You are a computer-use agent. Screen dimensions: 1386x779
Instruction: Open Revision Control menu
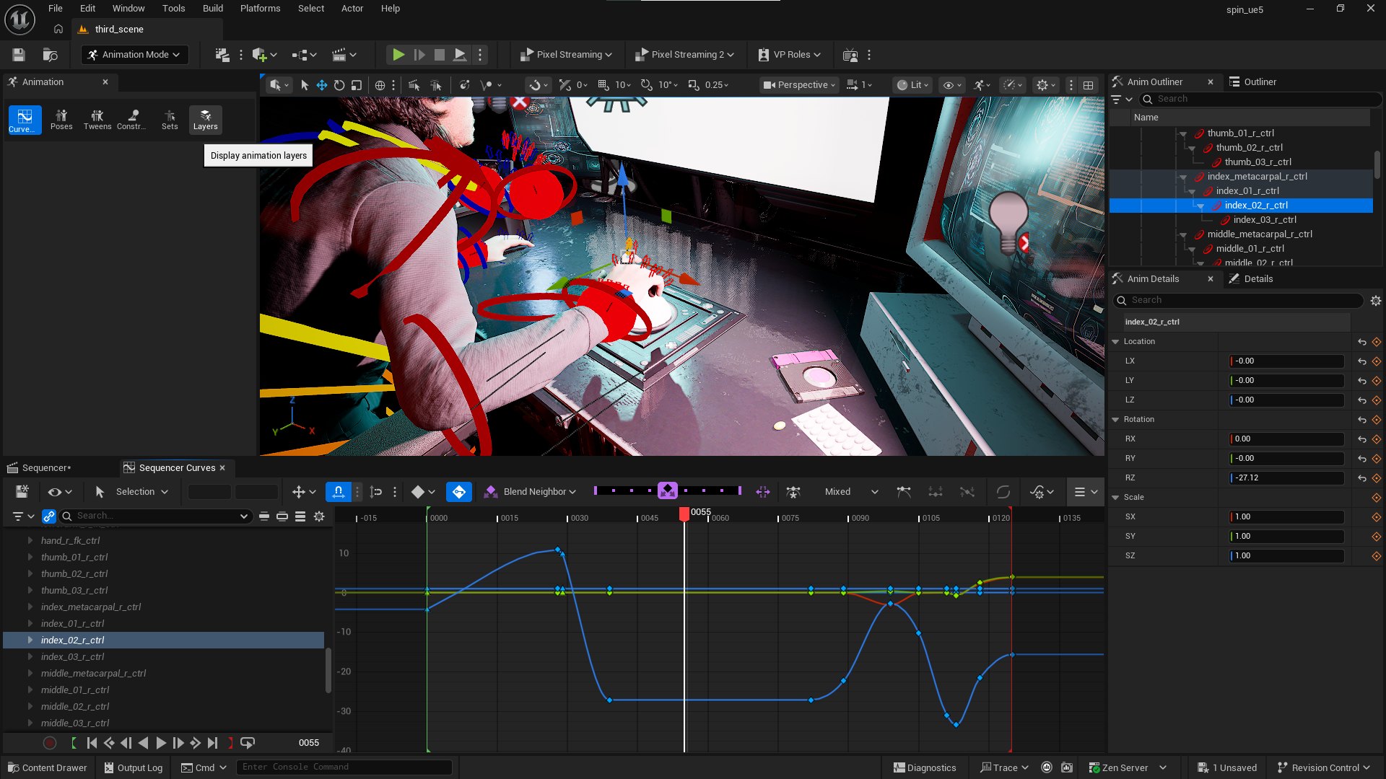pos(1324,768)
